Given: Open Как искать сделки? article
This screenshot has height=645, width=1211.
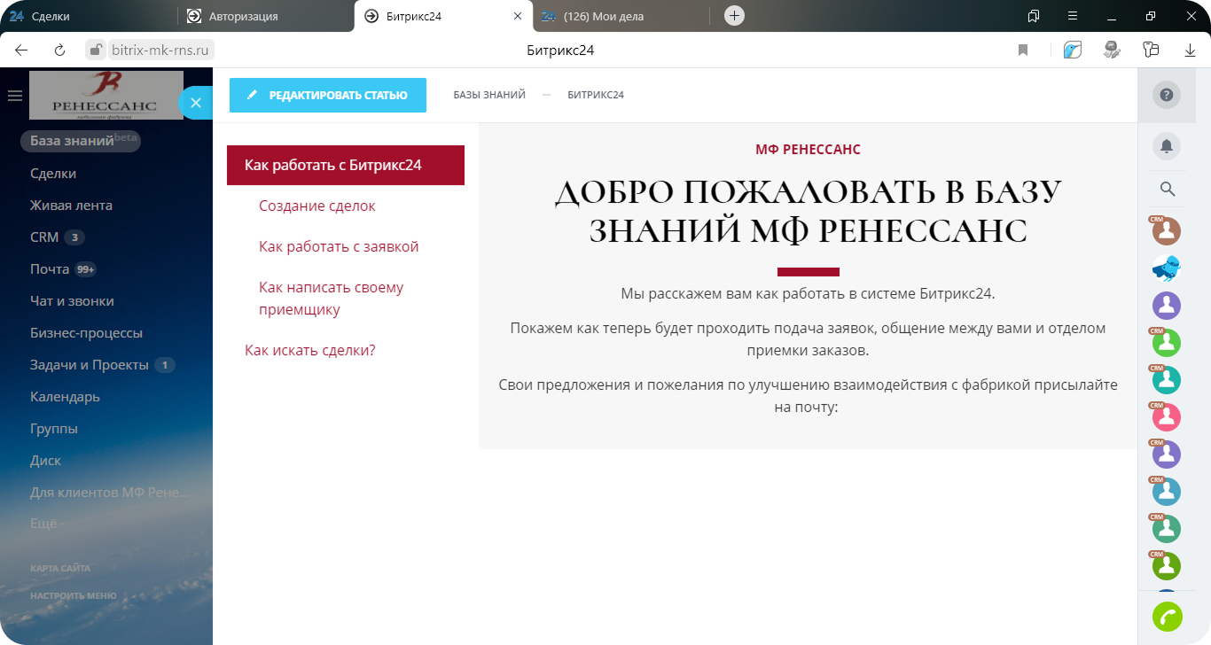Looking at the screenshot, I should point(310,350).
